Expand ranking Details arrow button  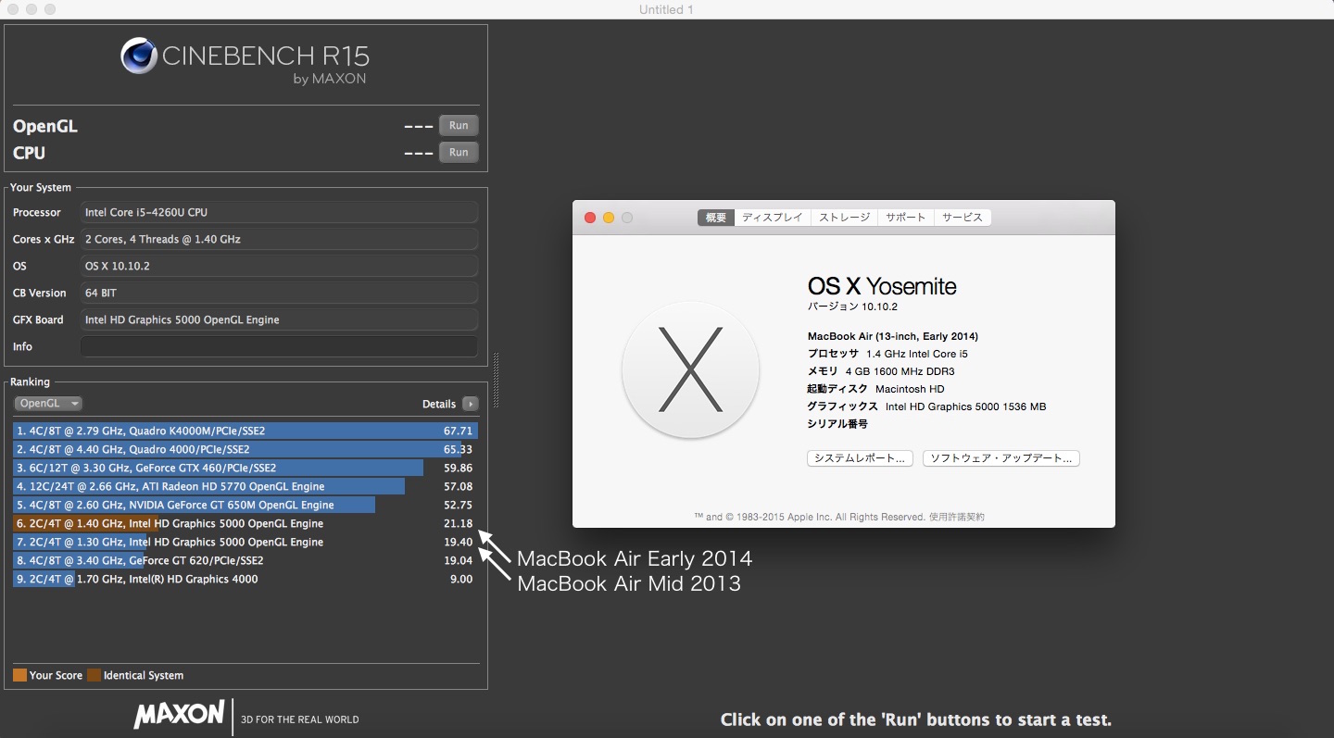pyautogui.click(x=471, y=404)
